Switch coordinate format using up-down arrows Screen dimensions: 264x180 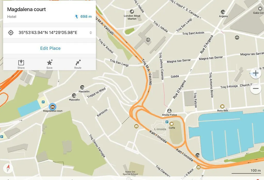pos(91,33)
